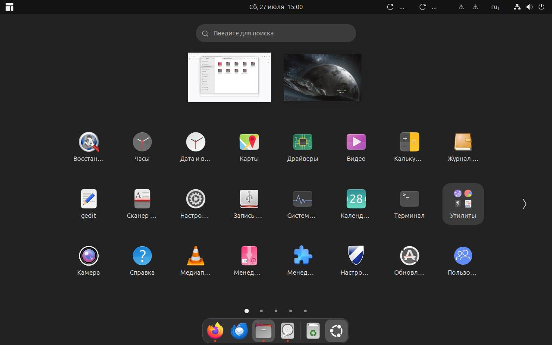
Task: Open the Камера app icon
Action: click(x=89, y=256)
